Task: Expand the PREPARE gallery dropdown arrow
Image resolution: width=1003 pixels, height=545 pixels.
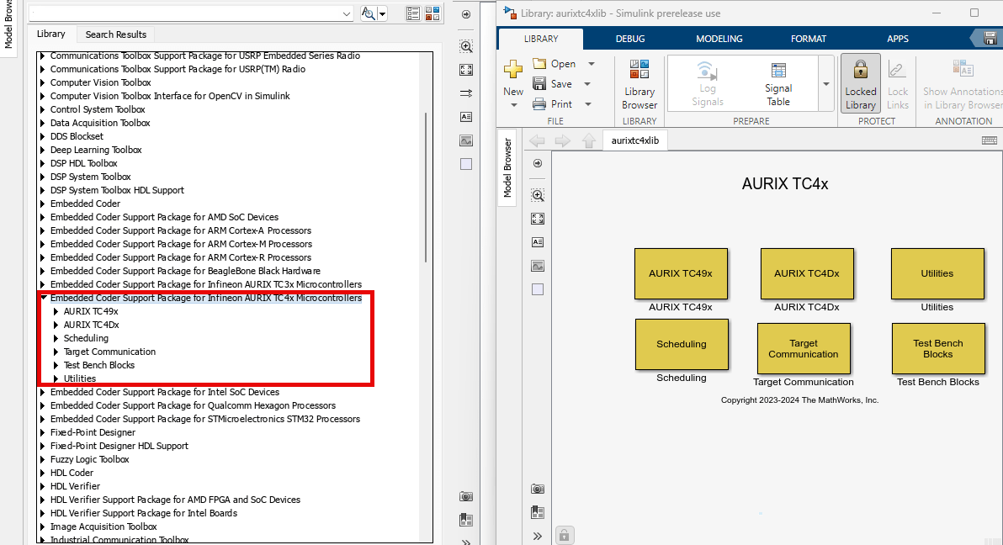Action: (825, 84)
